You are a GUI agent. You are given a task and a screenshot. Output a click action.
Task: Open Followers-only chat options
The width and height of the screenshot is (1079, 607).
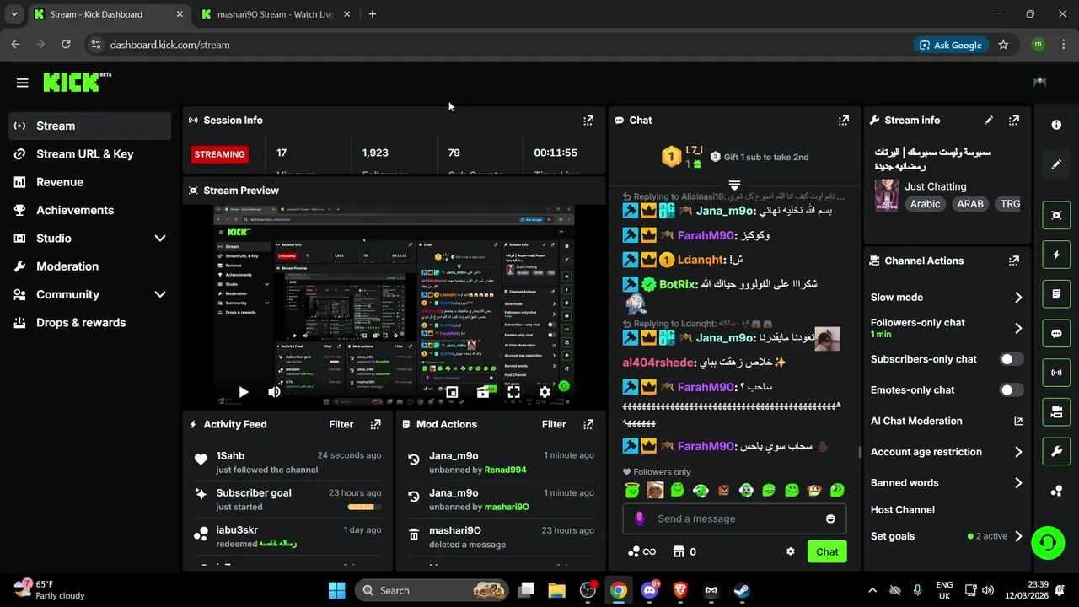pos(947,328)
